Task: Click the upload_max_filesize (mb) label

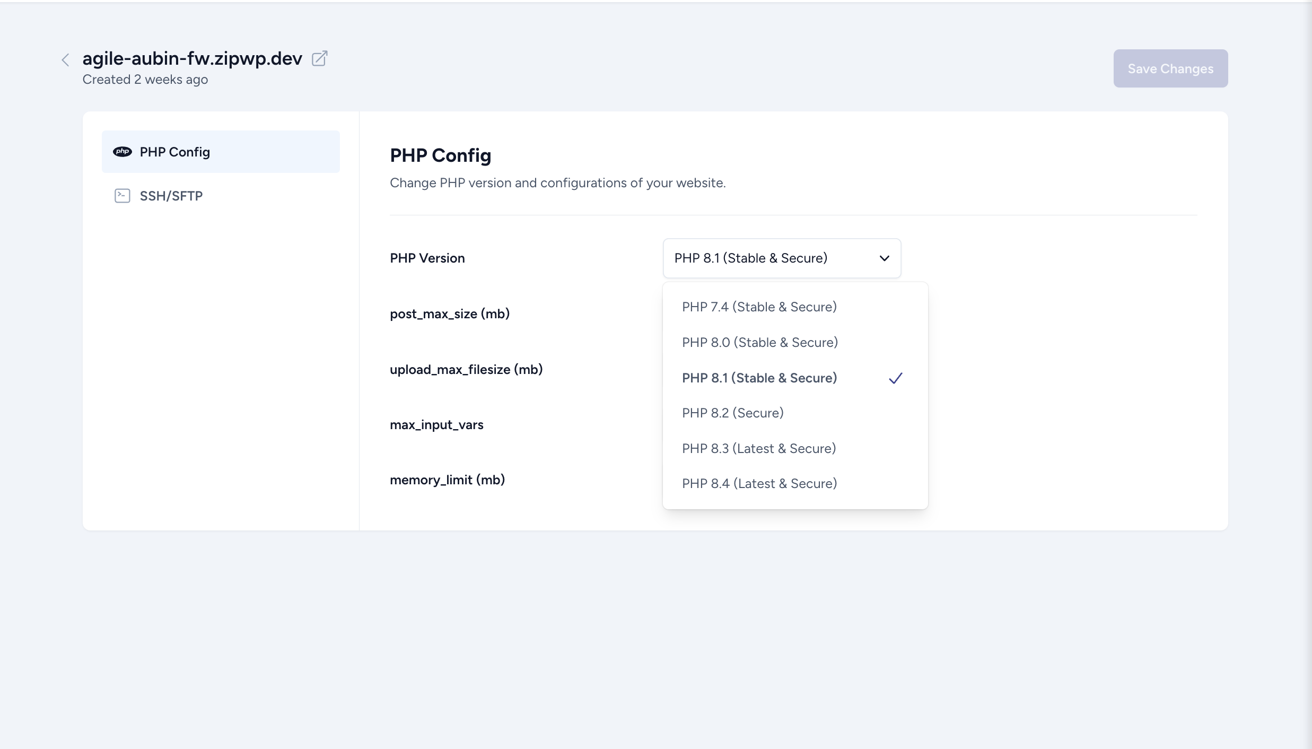Action: 466,370
